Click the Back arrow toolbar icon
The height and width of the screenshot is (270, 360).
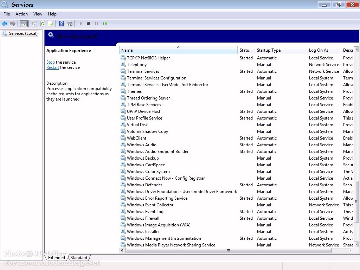[x=5, y=24]
